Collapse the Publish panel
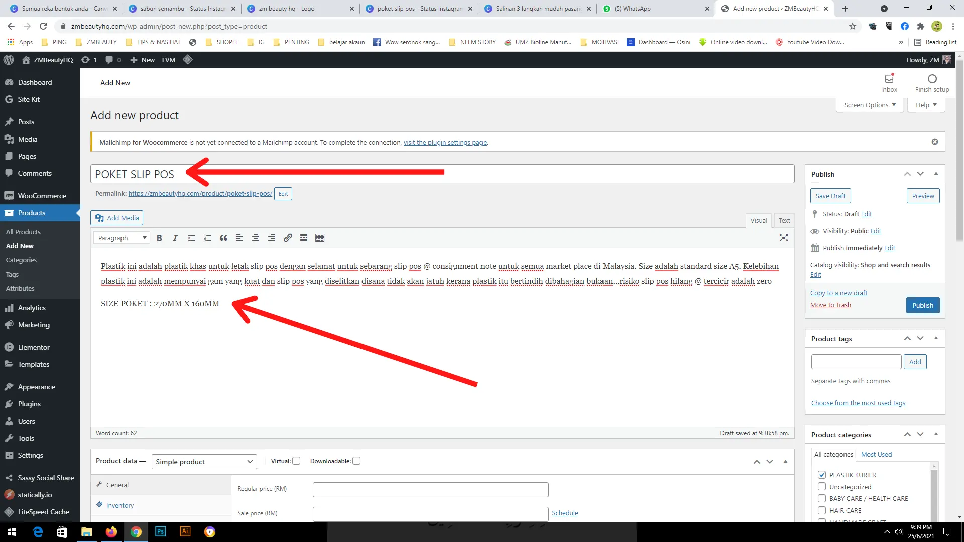 pyautogui.click(x=936, y=174)
